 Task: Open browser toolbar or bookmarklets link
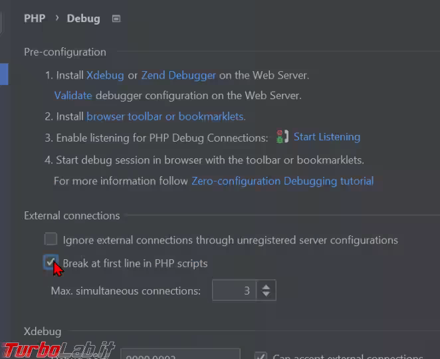[x=165, y=116]
